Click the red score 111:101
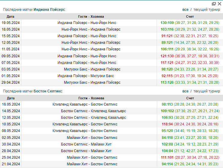Screen dimensions: 223x168 click(x=167, y=157)
